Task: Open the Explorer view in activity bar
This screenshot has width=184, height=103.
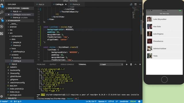Action: tap(2, 5)
